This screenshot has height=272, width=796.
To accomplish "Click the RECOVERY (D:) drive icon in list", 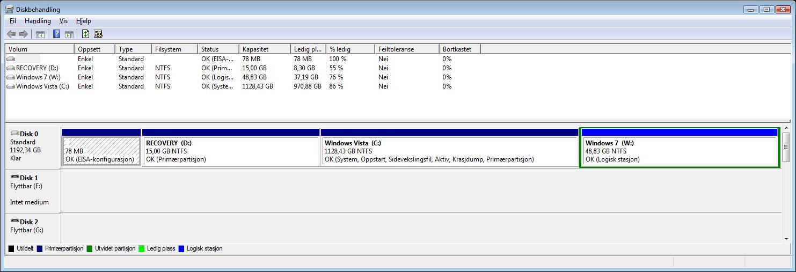I will tap(11, 68).
